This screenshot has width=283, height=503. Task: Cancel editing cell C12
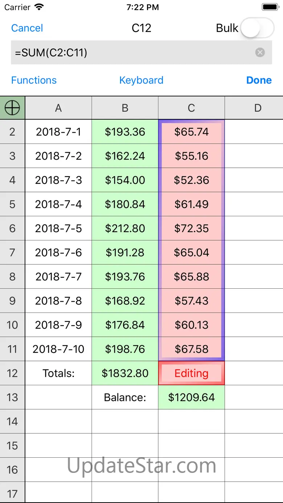click(27, 28)
